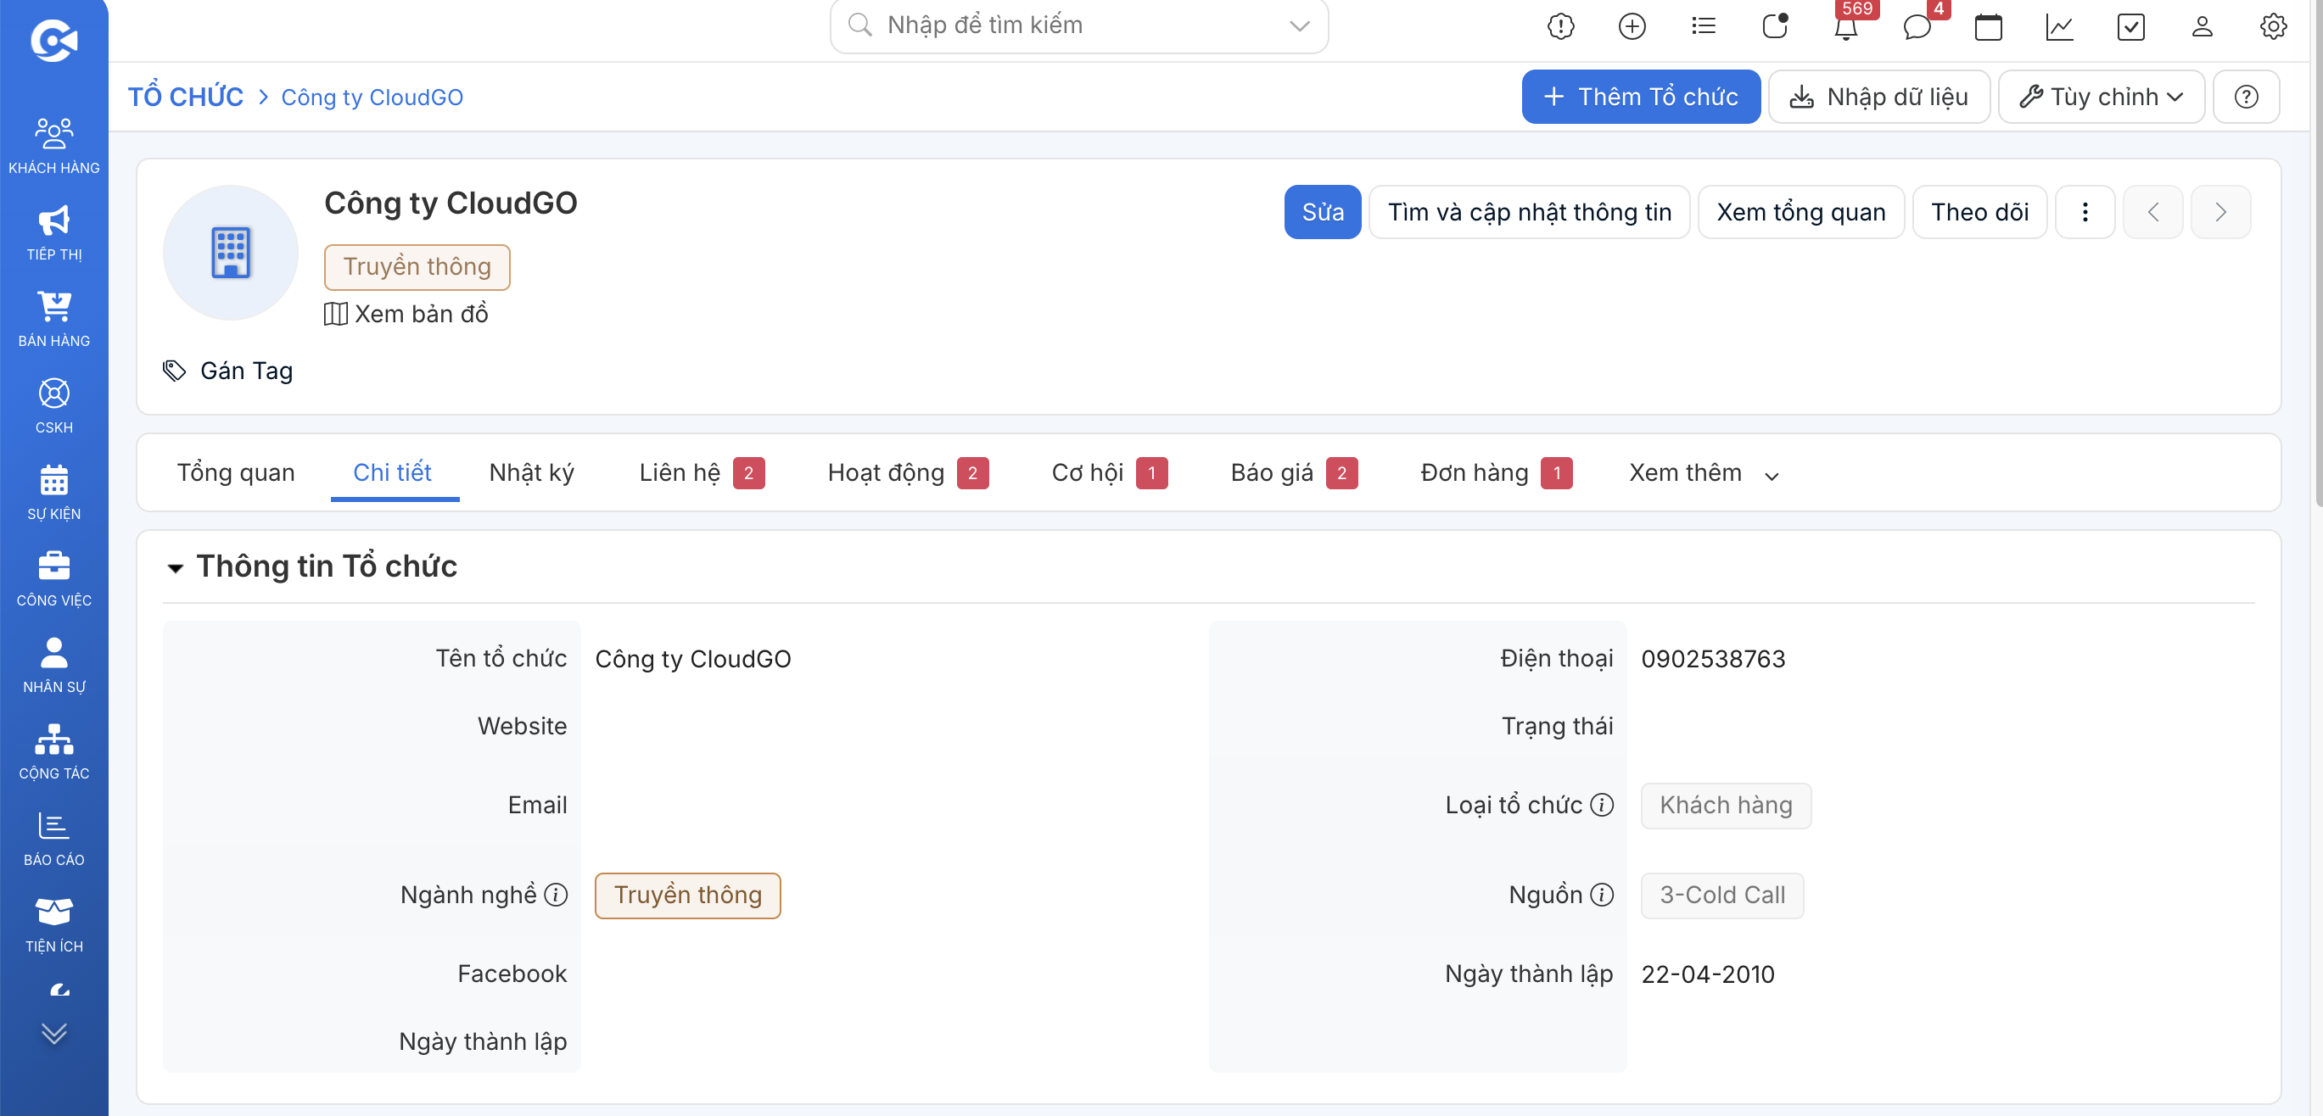
Task: Click the organization building avatar
Action: 230,253
